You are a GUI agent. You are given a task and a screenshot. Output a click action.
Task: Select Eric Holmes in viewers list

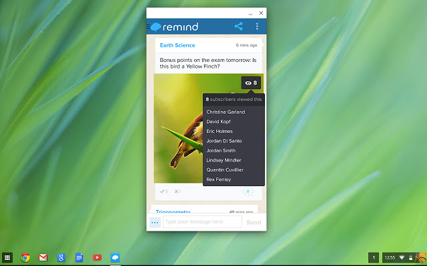(x=220, y=132)
